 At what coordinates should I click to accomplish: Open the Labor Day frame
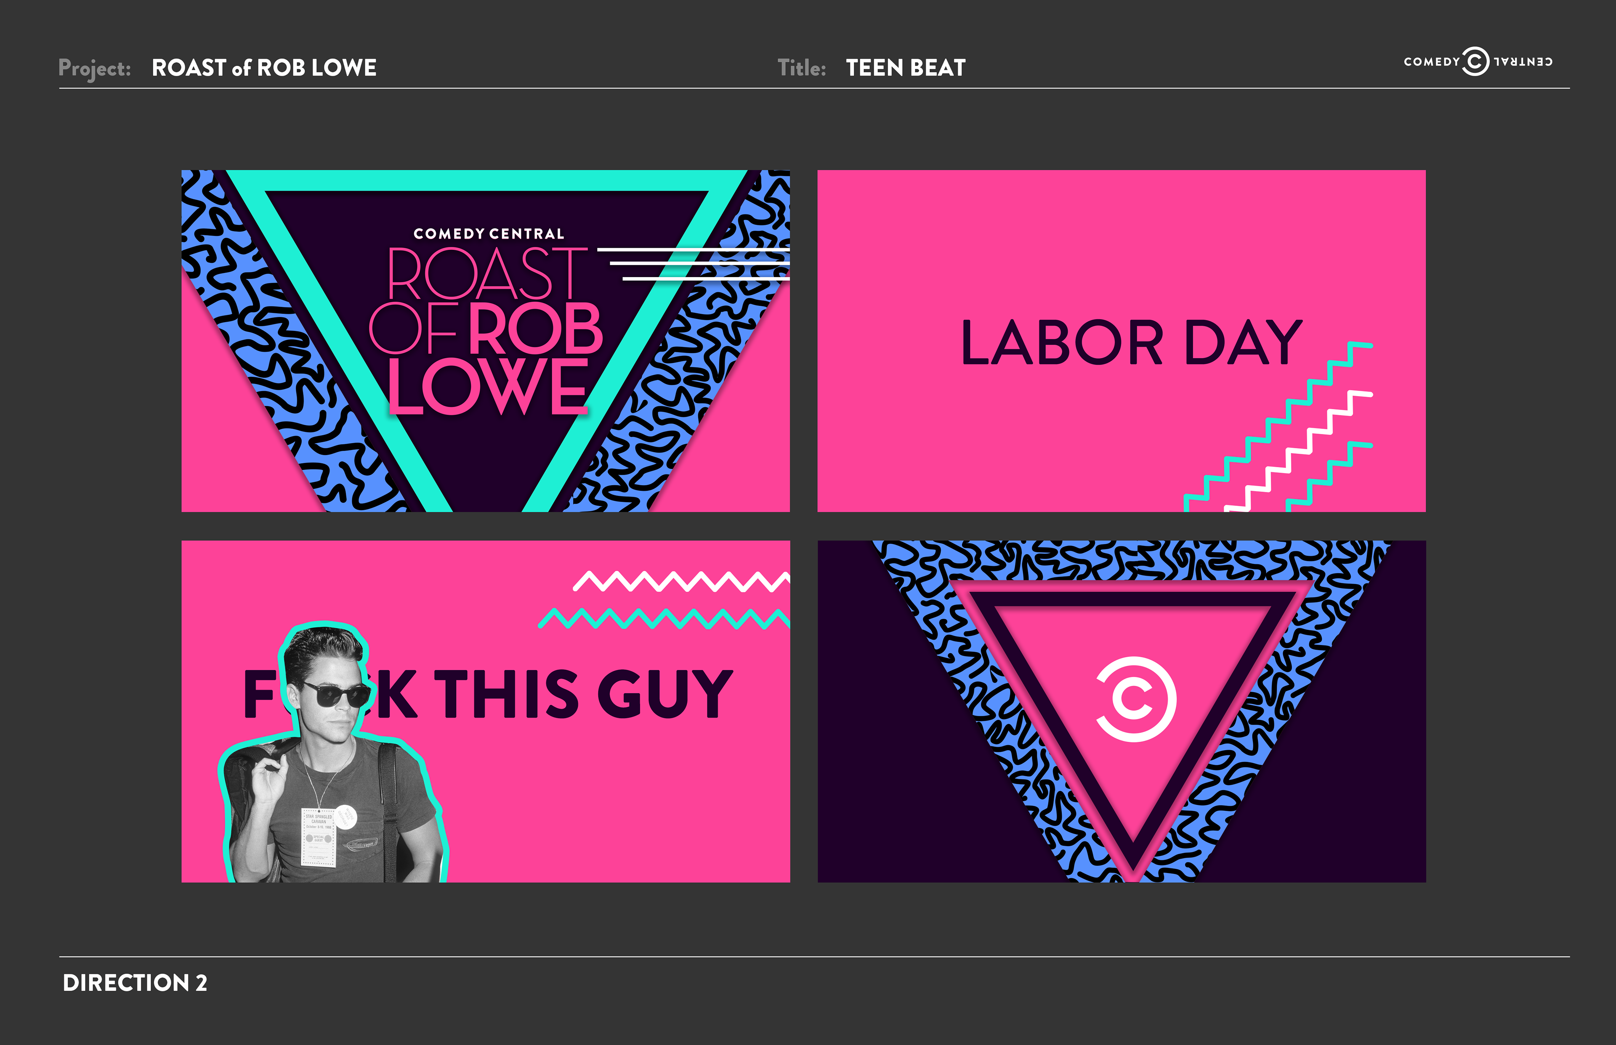click(x=1121, y=341)
